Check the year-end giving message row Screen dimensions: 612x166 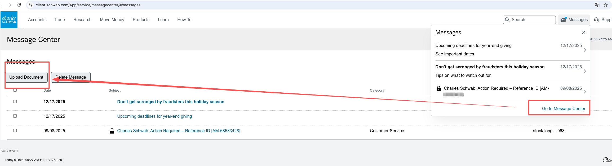tap(15, 116)
